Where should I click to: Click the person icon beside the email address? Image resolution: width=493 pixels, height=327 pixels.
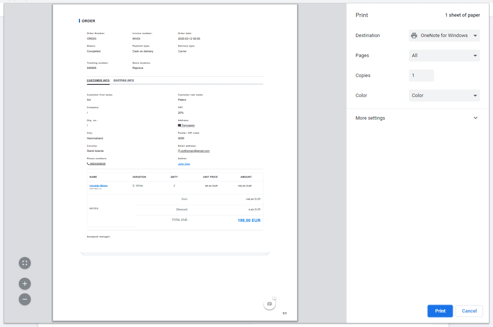[x=179, y=151]
